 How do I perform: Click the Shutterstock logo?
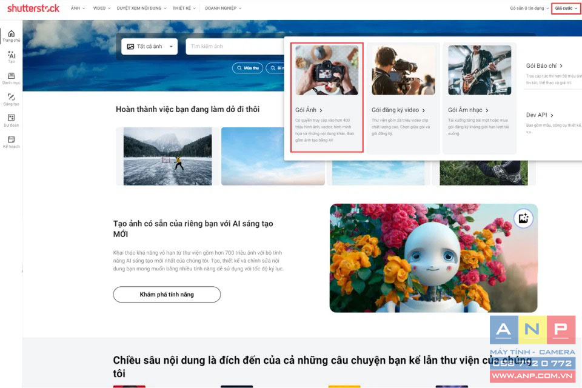coord(33,8)
